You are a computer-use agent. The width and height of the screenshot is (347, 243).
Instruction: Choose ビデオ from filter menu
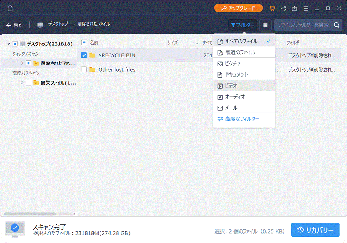point(244,85)
